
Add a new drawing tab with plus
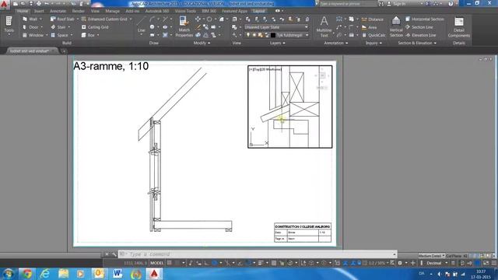tap(64, 51)
